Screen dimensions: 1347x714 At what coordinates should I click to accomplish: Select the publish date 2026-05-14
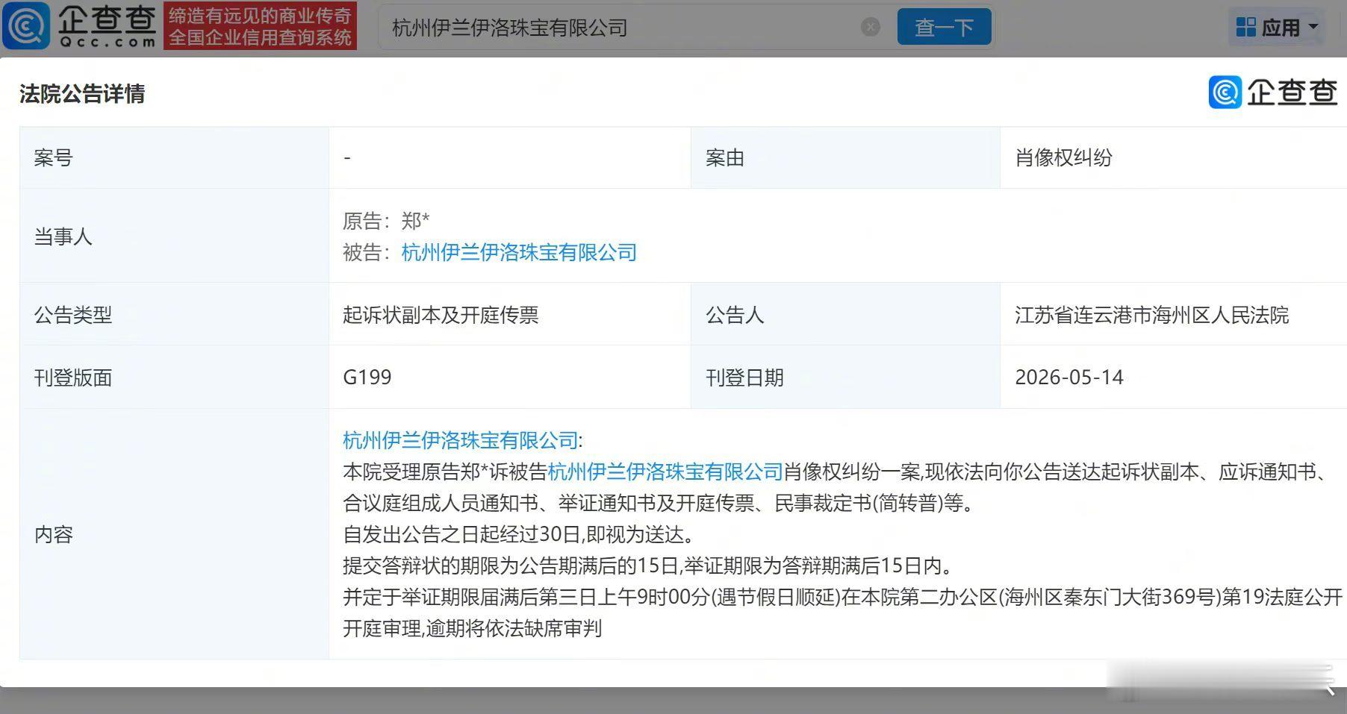[1068, 378]
